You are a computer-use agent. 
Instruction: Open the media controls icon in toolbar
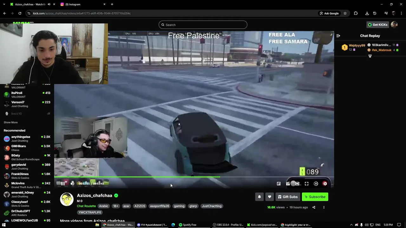[x=386, y=13]
